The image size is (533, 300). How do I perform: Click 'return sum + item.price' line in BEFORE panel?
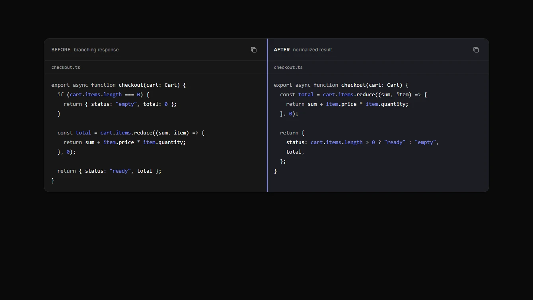[125, 142]
